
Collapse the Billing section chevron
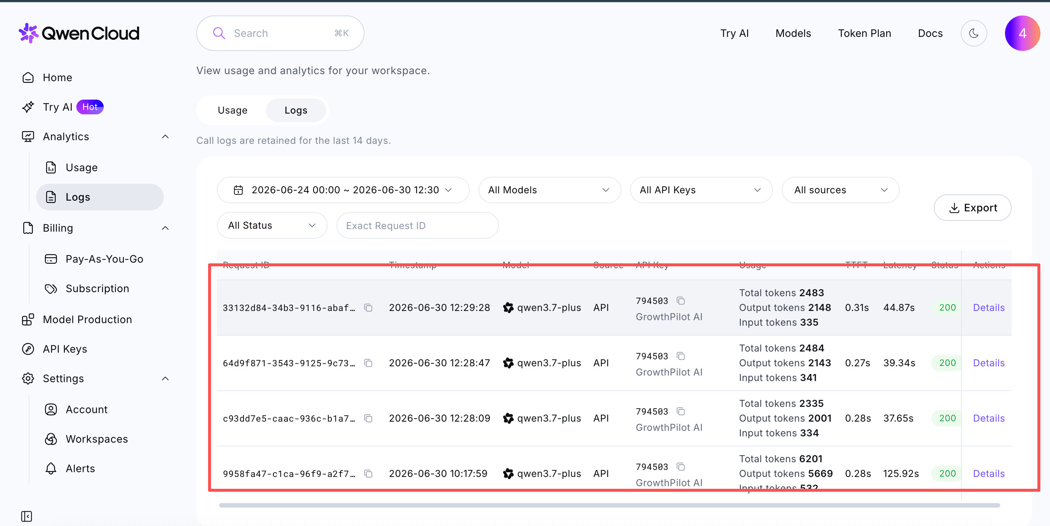[x=165, y=228]
